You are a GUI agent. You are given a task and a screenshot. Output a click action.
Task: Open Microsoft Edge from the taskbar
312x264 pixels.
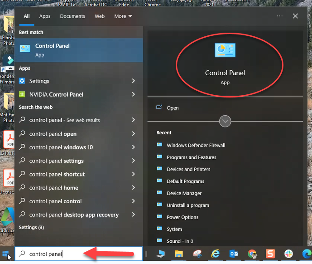pos(307,254)
